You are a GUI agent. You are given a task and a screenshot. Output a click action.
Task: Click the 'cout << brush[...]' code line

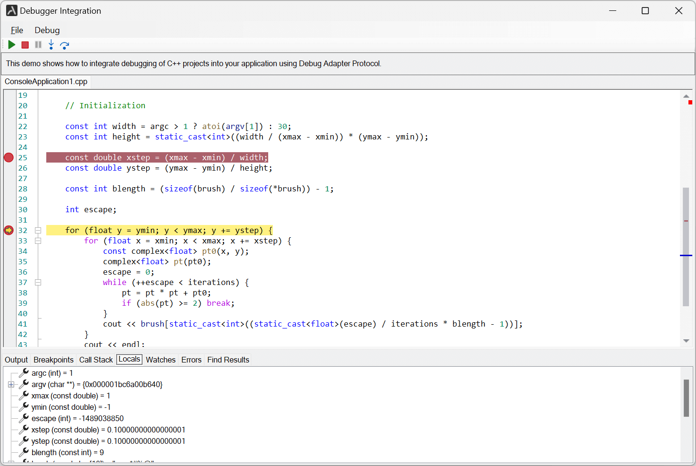point(313,324)
